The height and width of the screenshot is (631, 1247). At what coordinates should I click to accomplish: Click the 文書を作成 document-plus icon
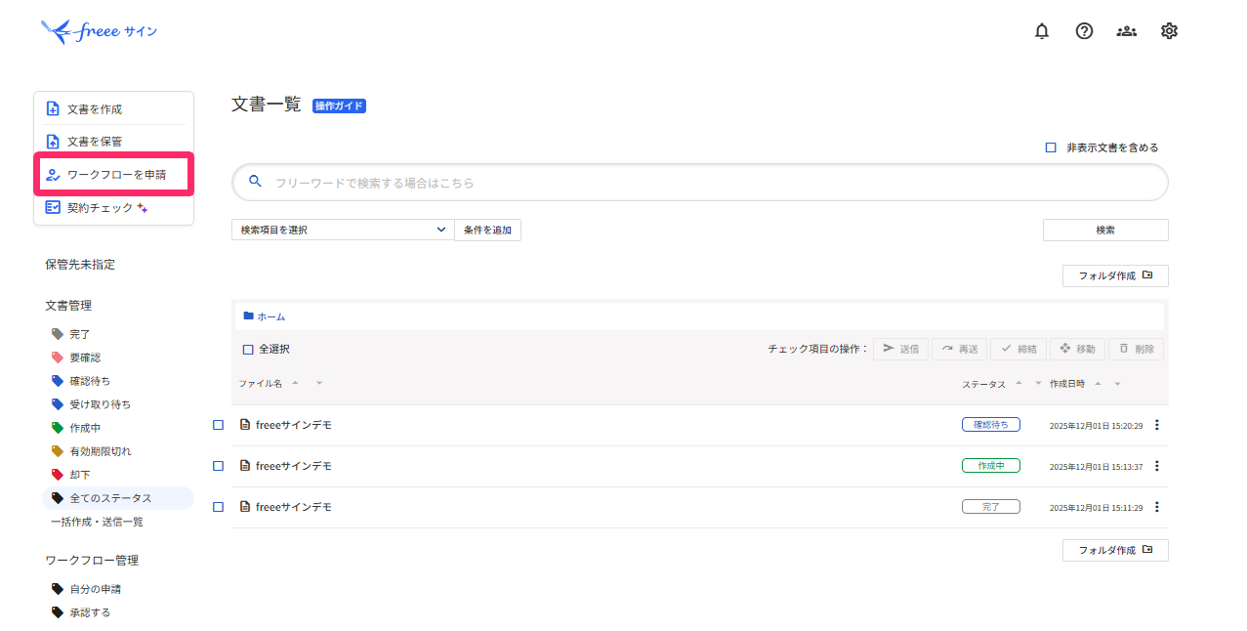click(x=54, y=109)
